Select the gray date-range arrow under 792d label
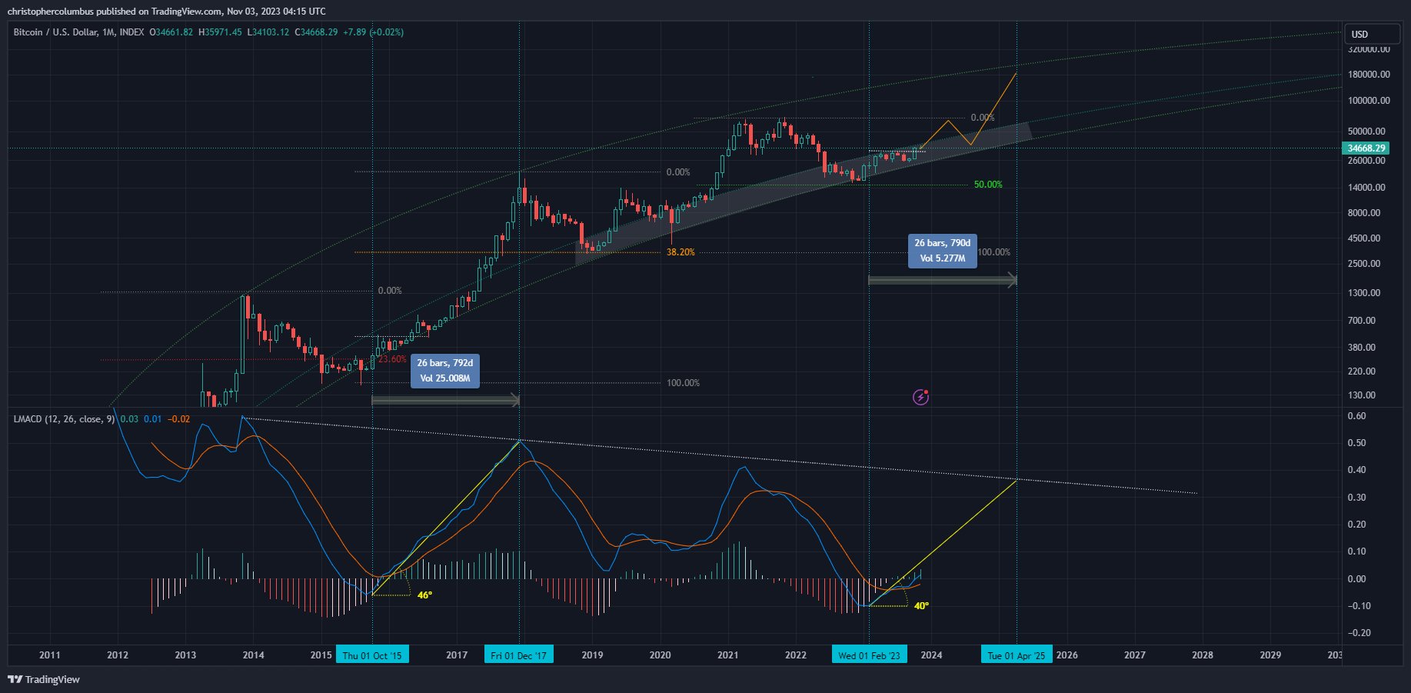 pos(445,400)
